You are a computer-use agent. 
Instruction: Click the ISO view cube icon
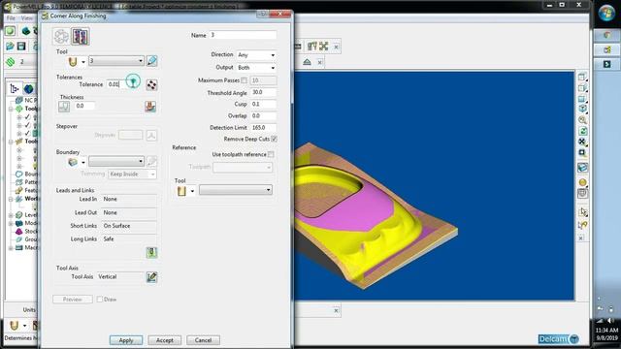[582, 109]
